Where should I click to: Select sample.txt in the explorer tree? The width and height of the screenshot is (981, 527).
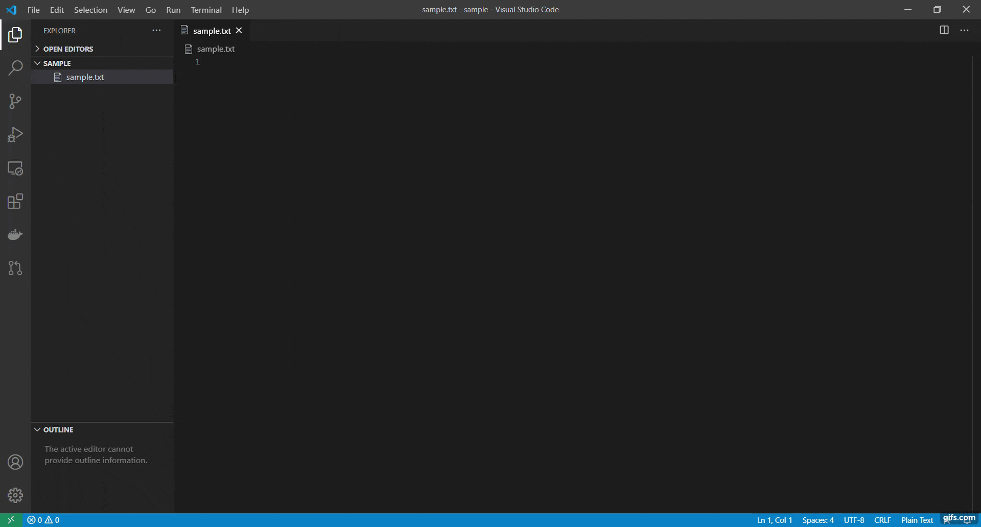tap(102, 77)
